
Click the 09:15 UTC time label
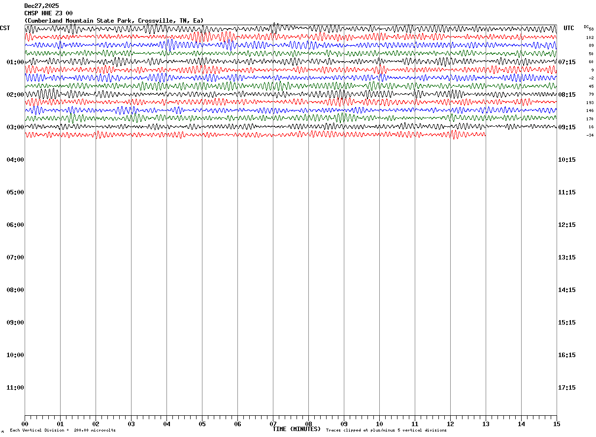pyautogui.click(x=567, y=127)
